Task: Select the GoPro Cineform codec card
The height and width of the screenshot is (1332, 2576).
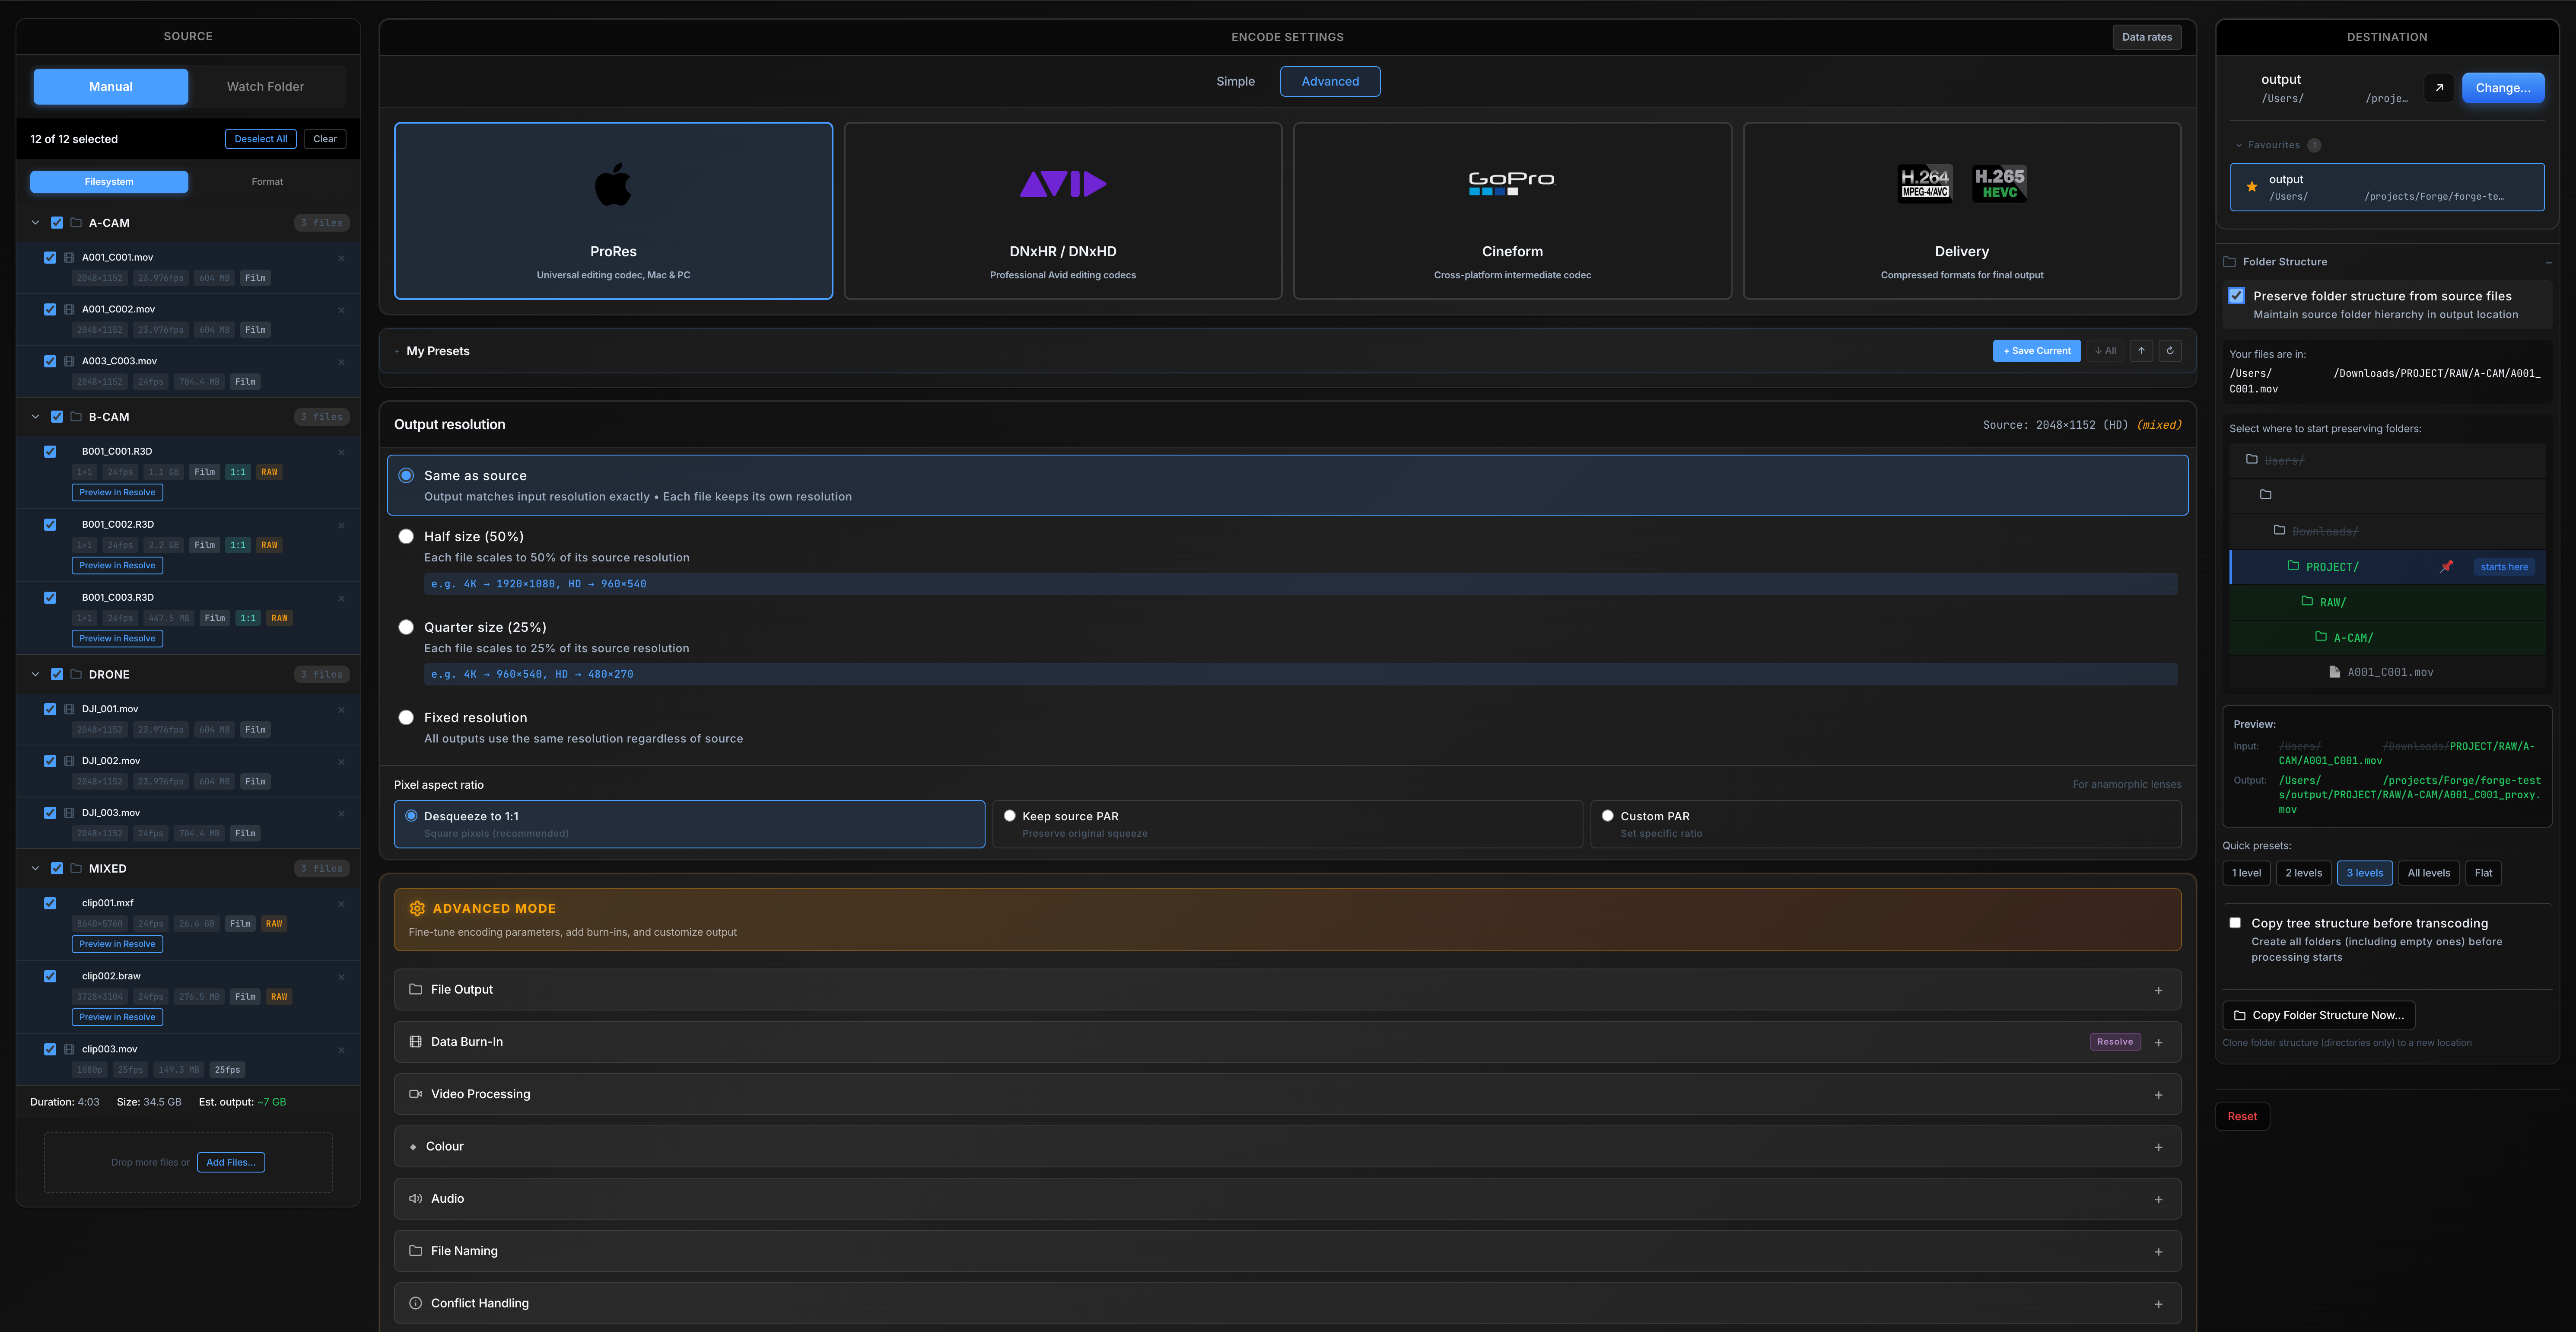Action: click(x=1511, y=211)
